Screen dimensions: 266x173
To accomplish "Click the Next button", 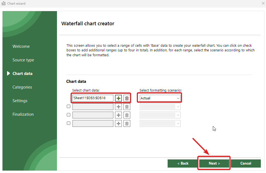I will tap(214, 163).
